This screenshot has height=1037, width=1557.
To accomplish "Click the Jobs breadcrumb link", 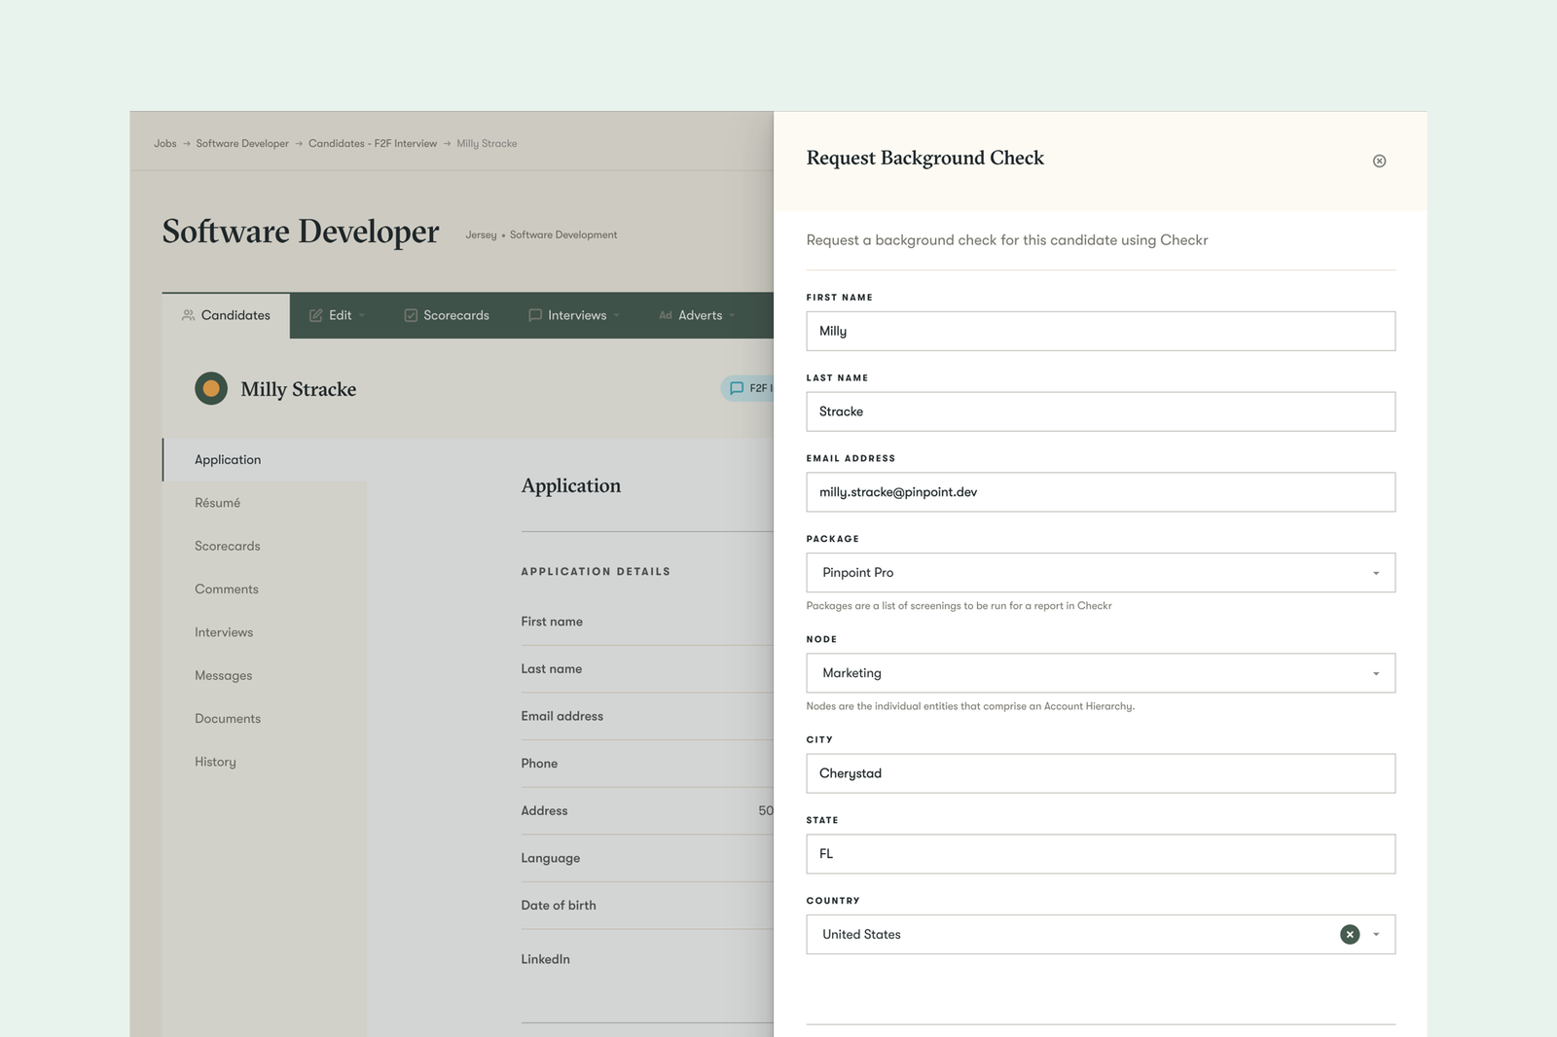I will (164, 144).
